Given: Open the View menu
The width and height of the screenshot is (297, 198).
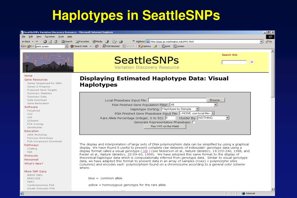Looking at the screenshot, I should coord(39,37).
